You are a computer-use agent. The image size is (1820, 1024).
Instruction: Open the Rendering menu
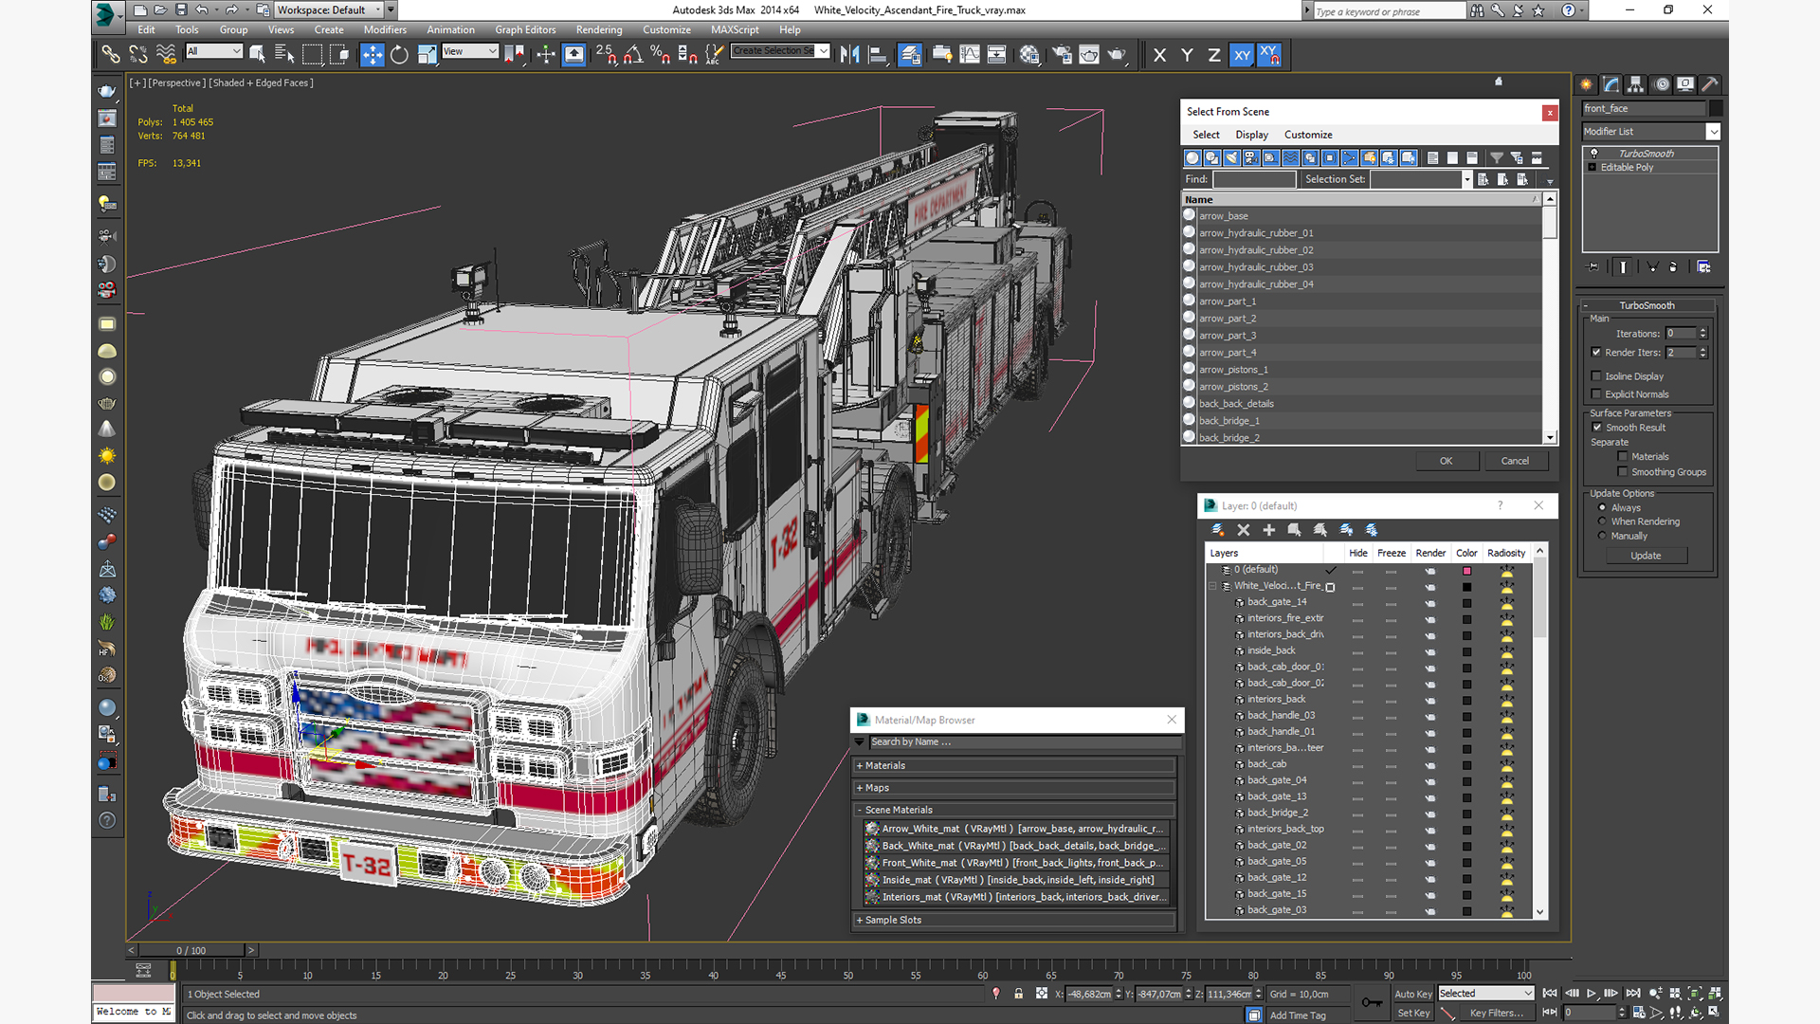point(599,30)
